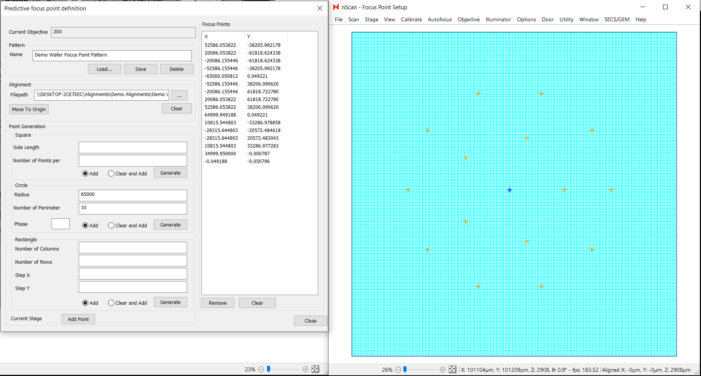Open the Autofocus menu
Viewport: 701px width, 376px height.
[x=439, y=19]
